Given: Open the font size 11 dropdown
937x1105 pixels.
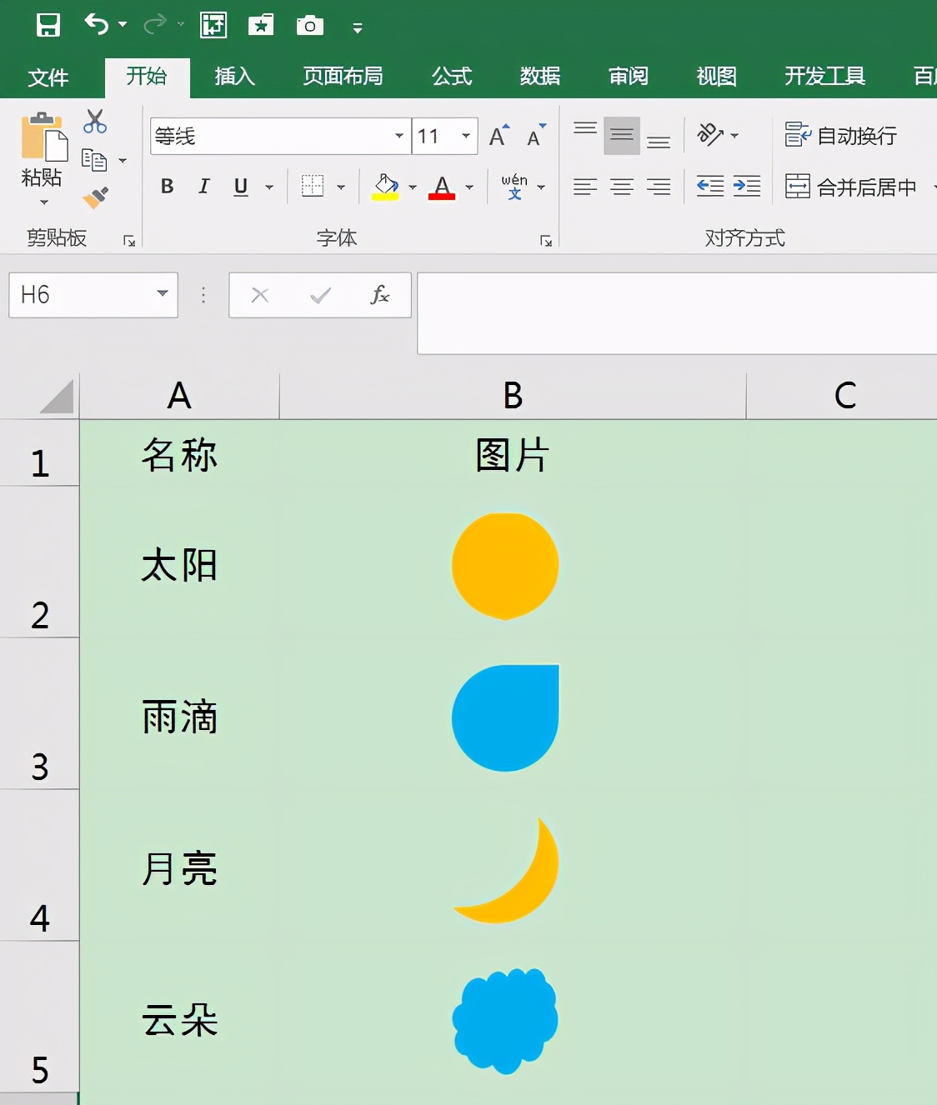Looking at the screenshot, I should [x=466, y=136].
